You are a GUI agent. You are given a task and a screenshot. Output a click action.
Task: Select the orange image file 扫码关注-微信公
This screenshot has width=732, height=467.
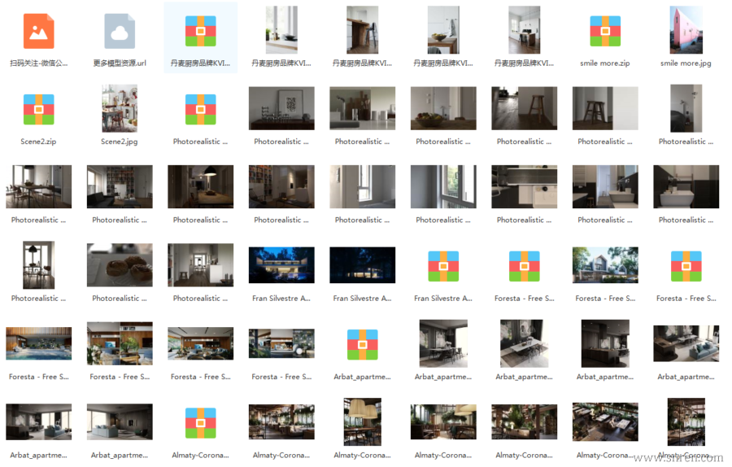pos(39,31)
